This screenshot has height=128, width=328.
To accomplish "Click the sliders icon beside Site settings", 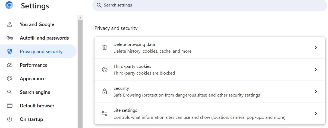I will coord(105,114).
